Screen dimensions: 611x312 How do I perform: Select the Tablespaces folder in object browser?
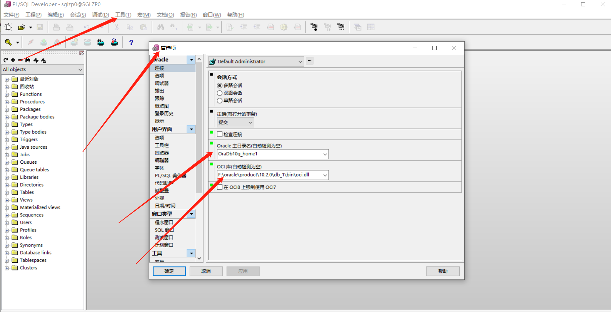pyautogui.click(x=33, y=260)
